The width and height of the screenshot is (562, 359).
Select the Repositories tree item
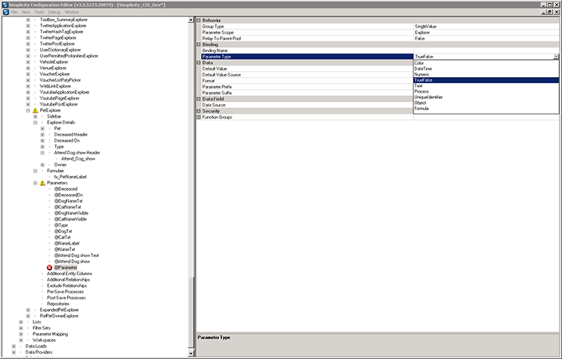(x=58, y=304)
